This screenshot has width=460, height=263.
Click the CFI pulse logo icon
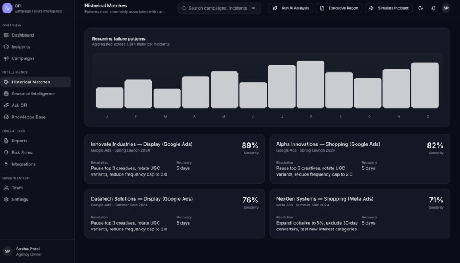pos(7,8)
